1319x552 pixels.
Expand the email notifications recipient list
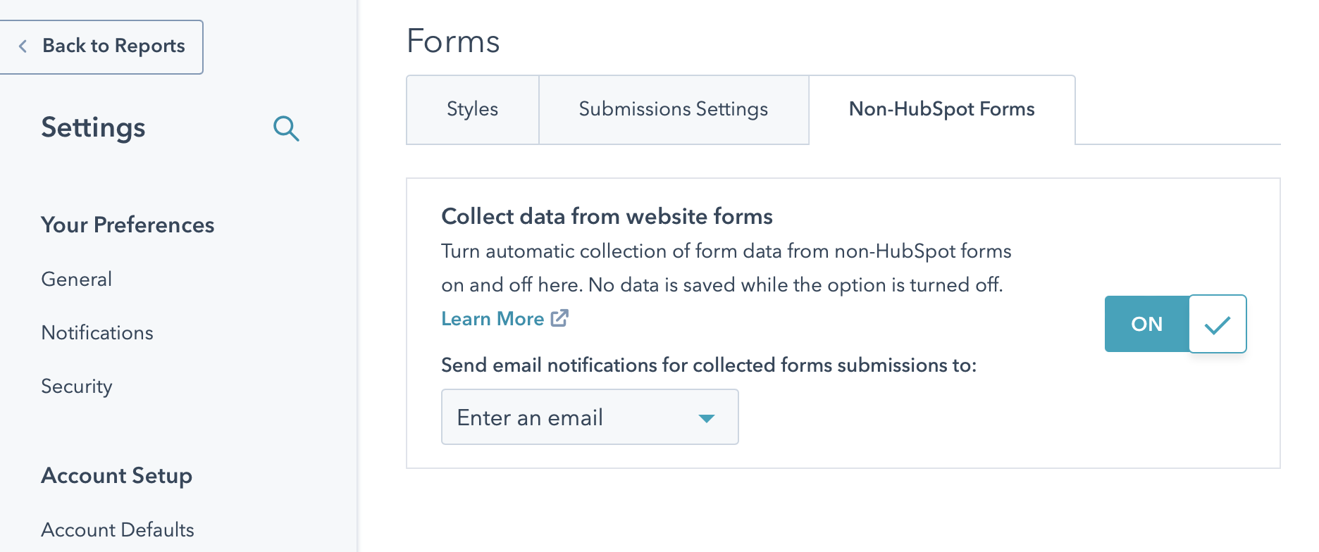point(590,417)
